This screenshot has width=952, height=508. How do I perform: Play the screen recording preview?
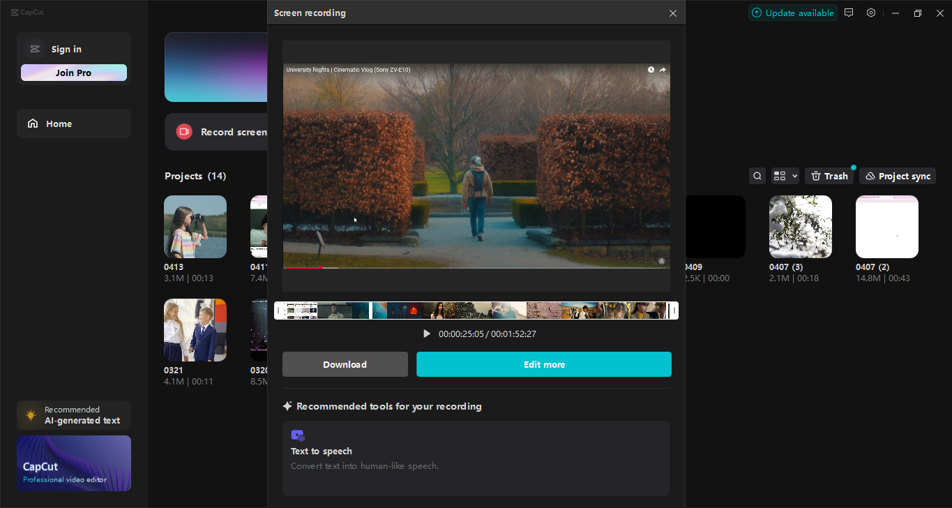coord(427,334)
